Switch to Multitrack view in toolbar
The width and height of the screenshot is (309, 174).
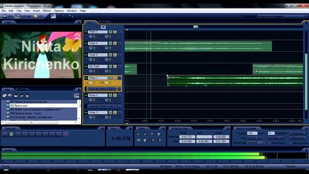pyautogui.click(x=23, y=16)
